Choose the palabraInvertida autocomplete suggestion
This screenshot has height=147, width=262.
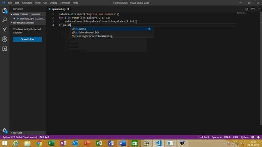click(x=112, y=33)
